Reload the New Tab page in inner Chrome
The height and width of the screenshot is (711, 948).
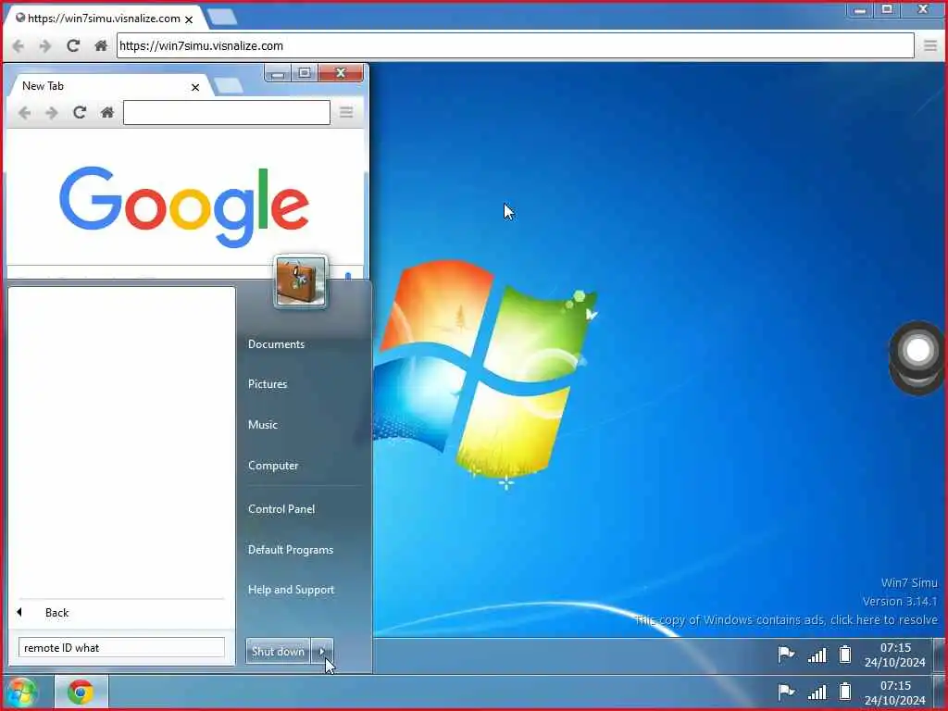tap(80, 112)
